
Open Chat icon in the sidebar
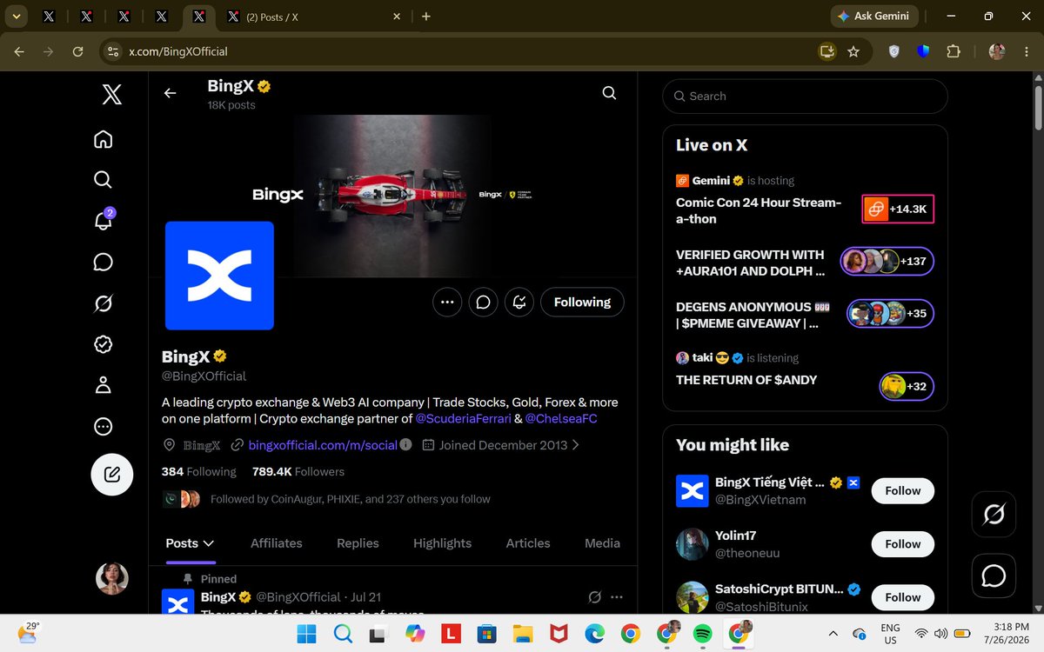[x=103, y=262]
